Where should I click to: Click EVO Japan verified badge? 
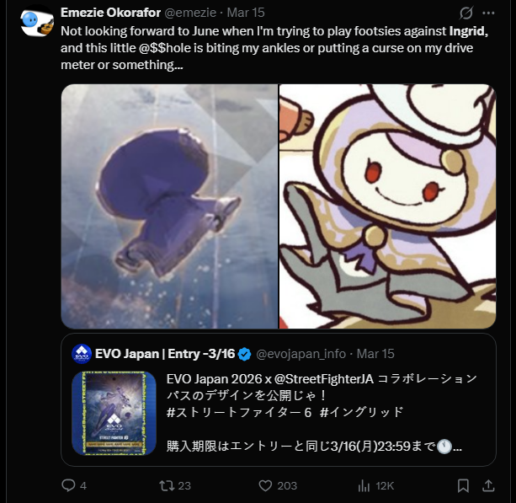[x=244, y=354]
